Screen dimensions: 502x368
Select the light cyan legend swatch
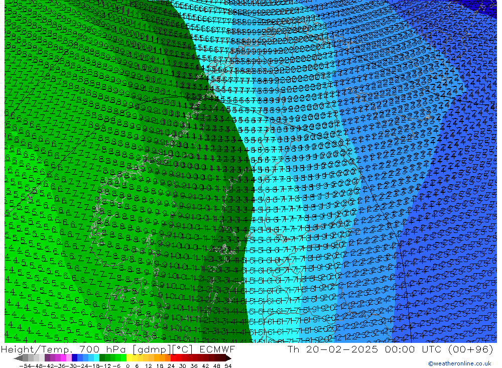coord(97,358)
